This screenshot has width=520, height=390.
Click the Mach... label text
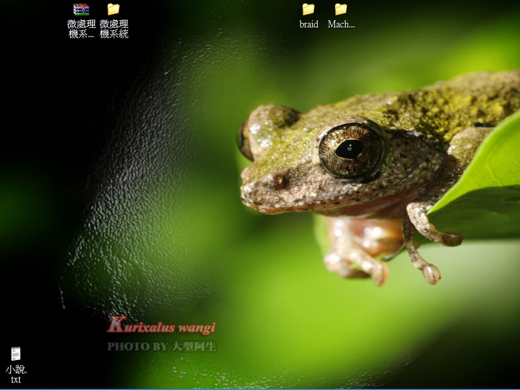[x=341, y=24]
